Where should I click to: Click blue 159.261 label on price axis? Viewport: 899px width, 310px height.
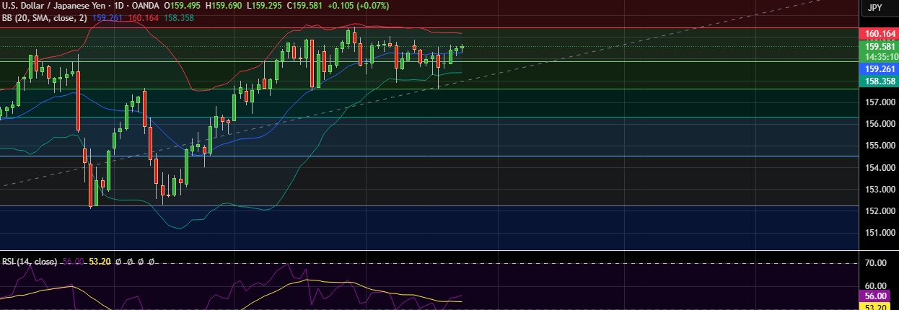879,68
